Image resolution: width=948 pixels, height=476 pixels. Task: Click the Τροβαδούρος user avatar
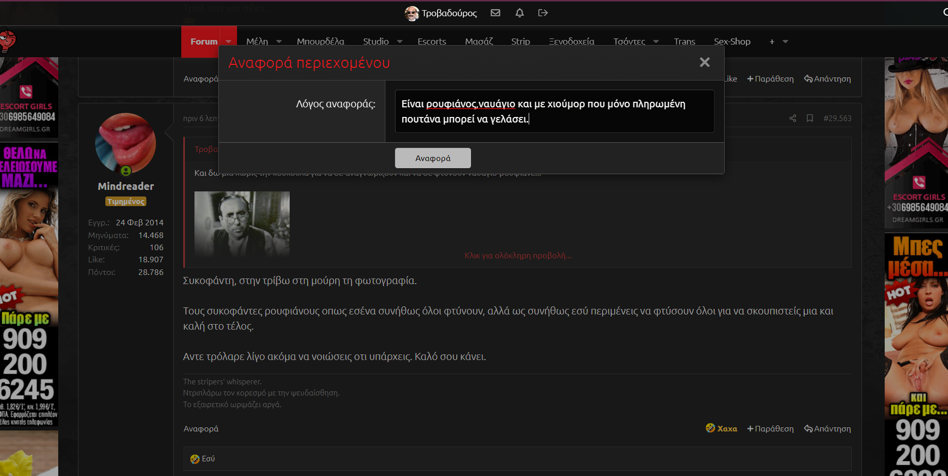412,13
